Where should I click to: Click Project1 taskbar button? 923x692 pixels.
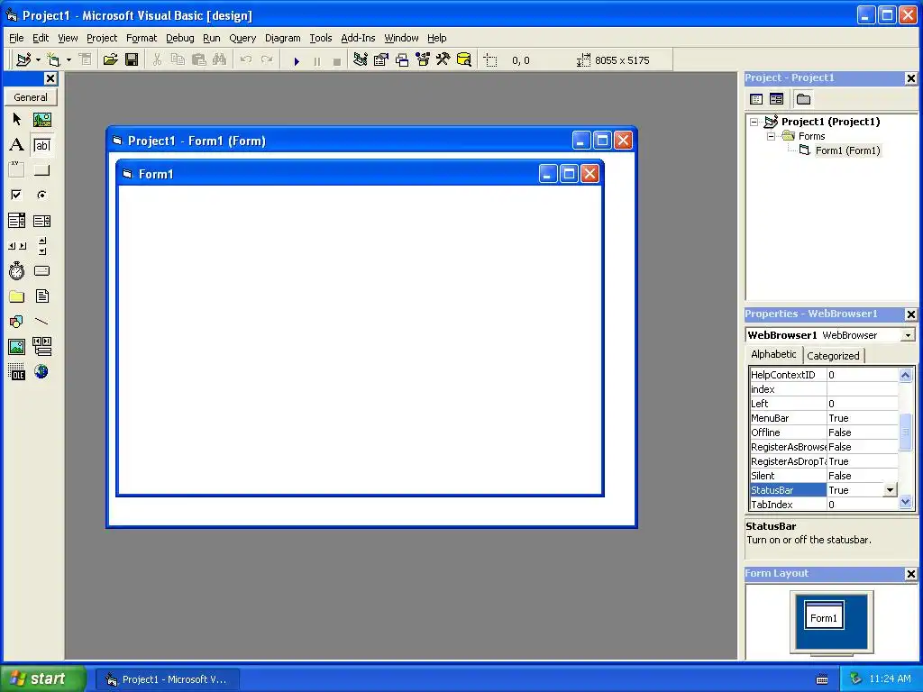pyautogui.click(x=168, y=679)
